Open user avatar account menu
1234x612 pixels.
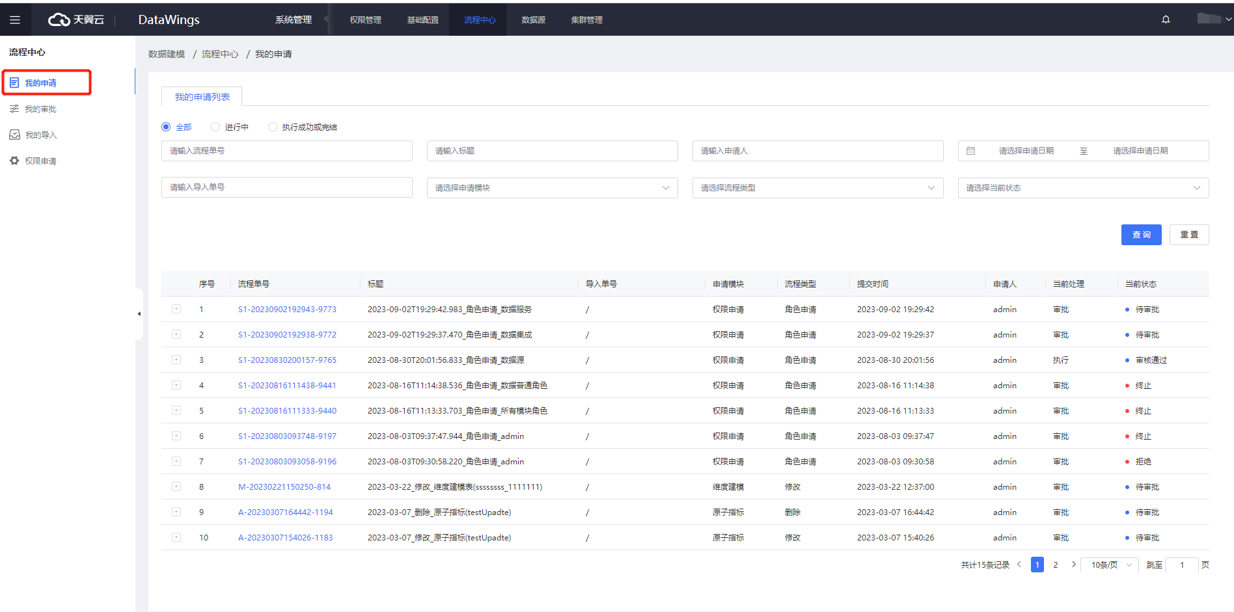(x=1214, y=19)
